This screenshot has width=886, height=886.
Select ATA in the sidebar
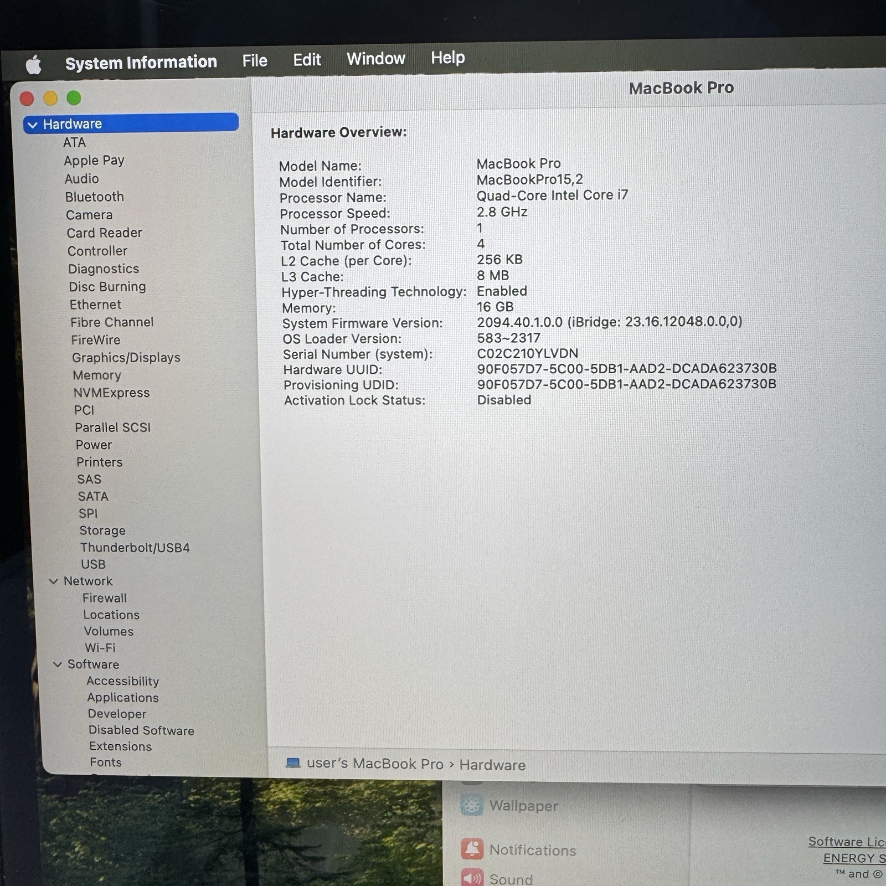click(74, 142)
